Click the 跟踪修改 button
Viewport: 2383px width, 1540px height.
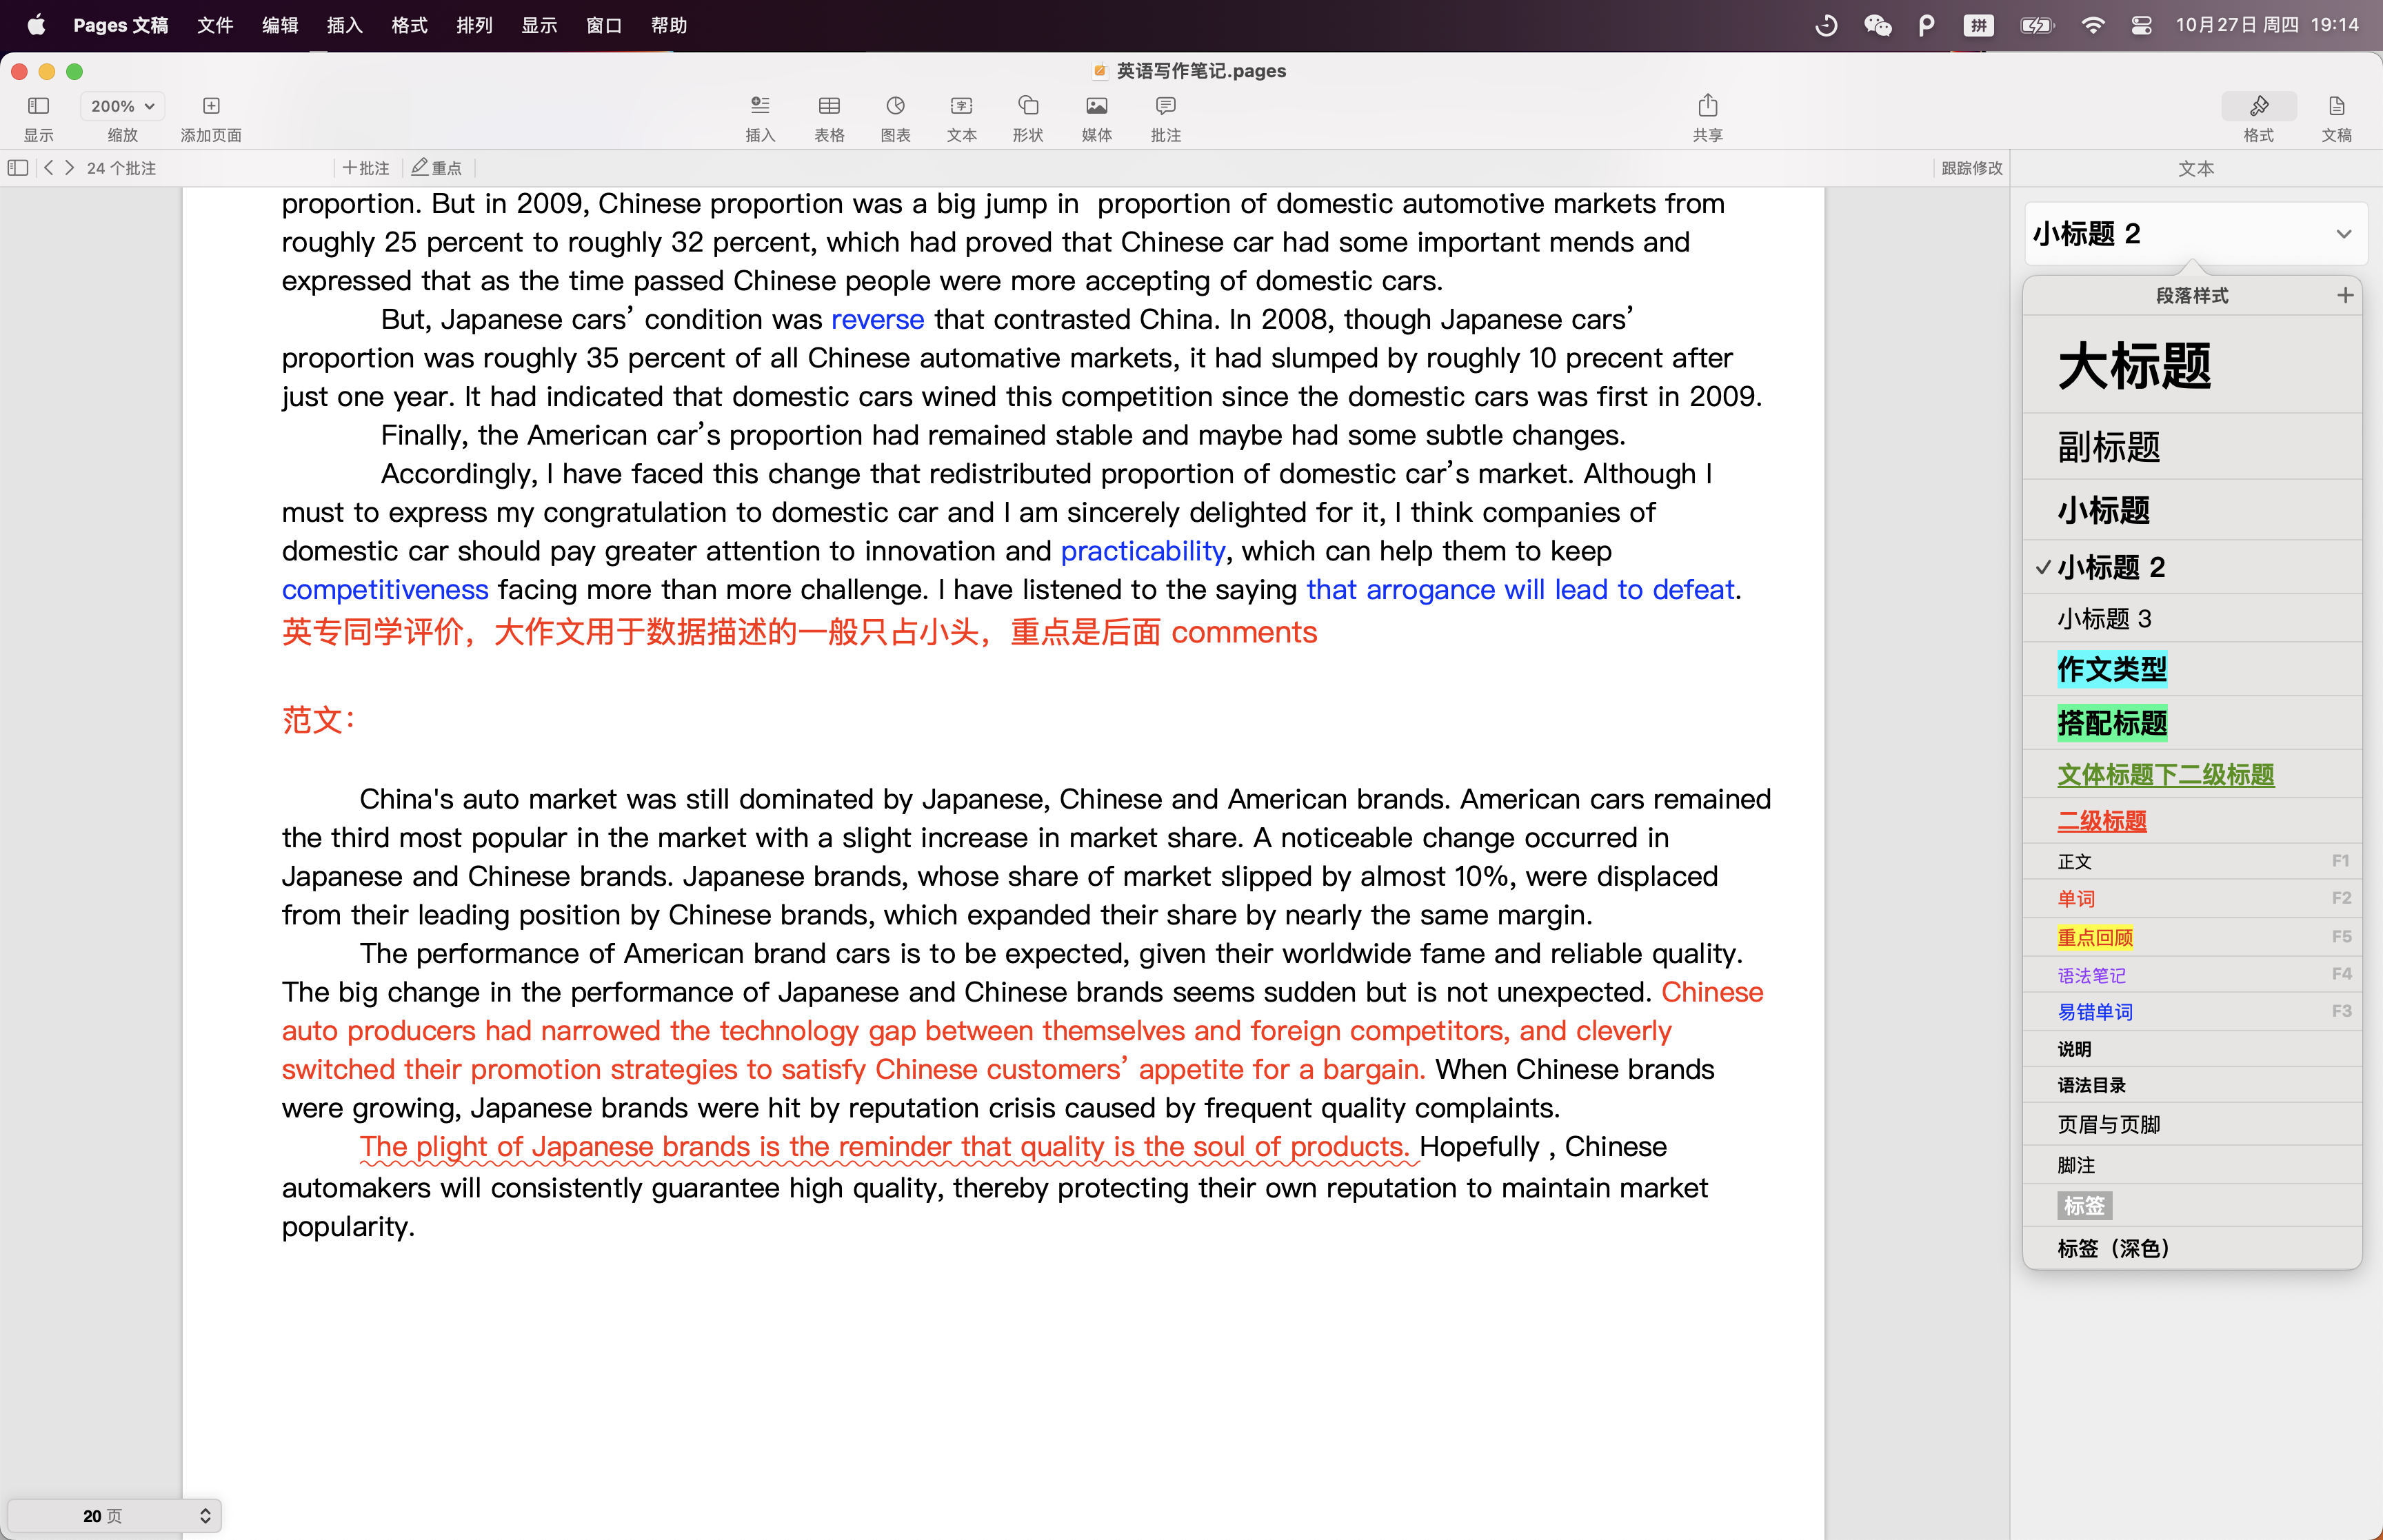[x=1971, y=168]
